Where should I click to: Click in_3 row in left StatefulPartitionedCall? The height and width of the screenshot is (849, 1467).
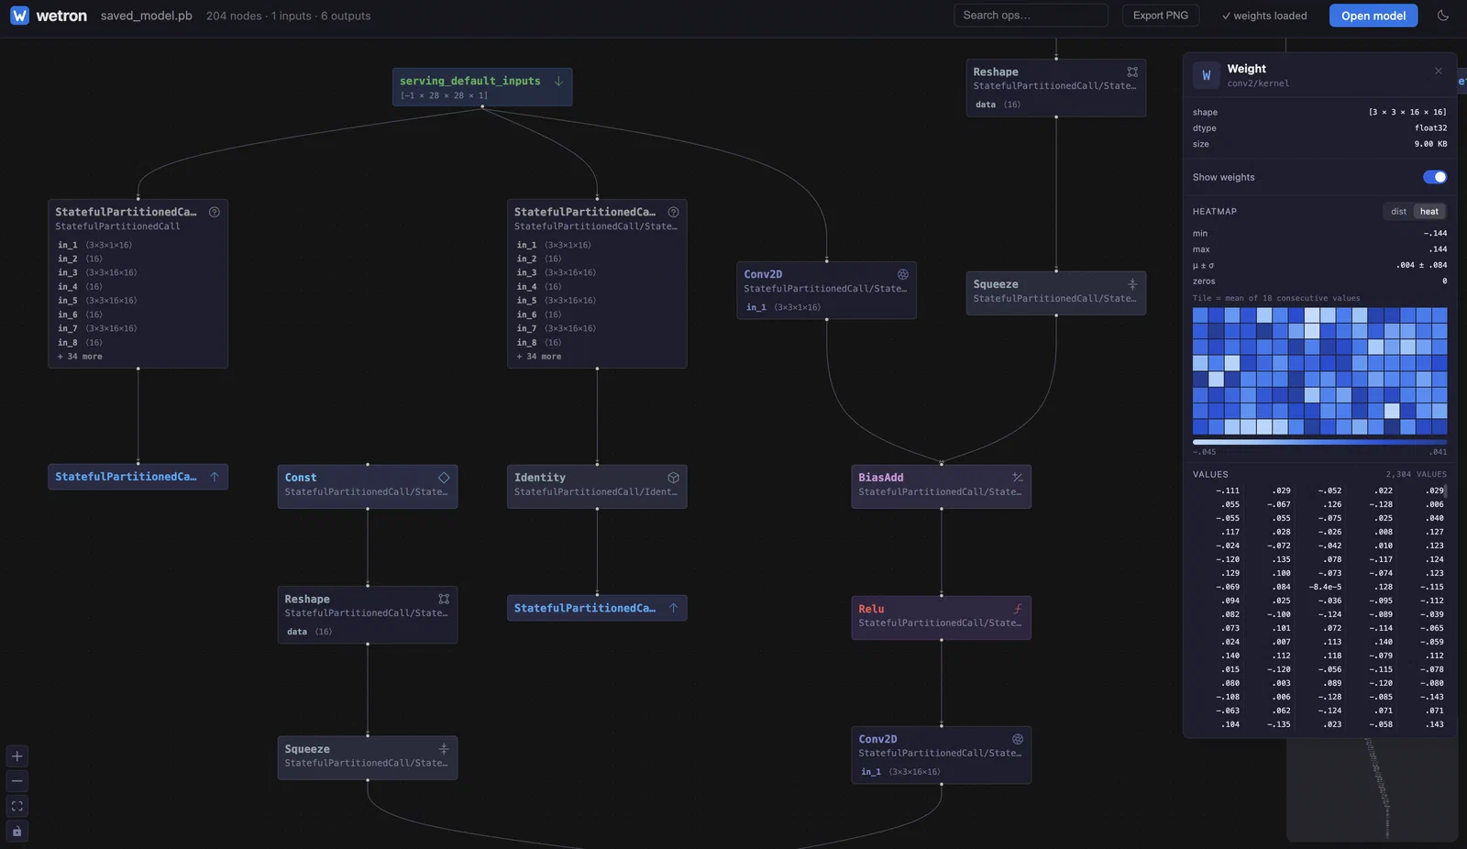pyautogui.click(x=97, y=272)
